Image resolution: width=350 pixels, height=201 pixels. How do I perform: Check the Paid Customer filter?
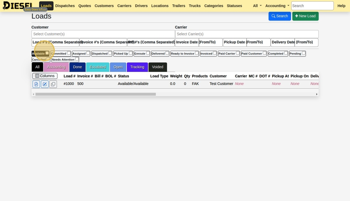pyautogui.click(x=264, y=53)
